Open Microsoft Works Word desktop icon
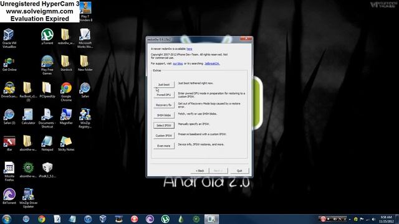Screen dimensions: 399x224 click(85, 38)
